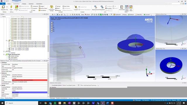187x105 pixels.
Task: Select the MultiZone item under Mesh
Action: pyautogui.click(x=13, y=53)
